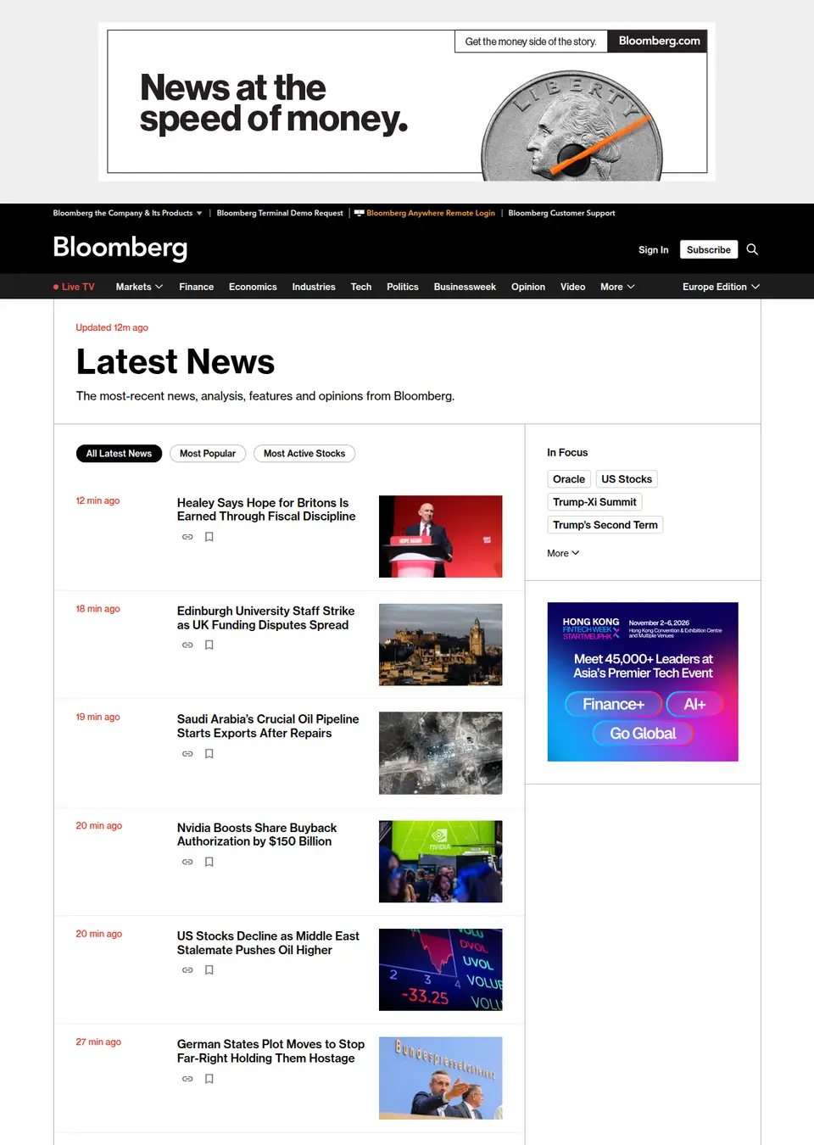Screen dimensions: 814x1145
Task: Copy link icon for Healey Says Hope article
Action: point(187,537)
